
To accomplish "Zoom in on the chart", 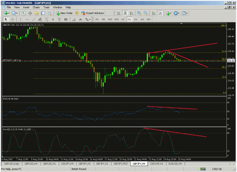I will coord(139,13).
